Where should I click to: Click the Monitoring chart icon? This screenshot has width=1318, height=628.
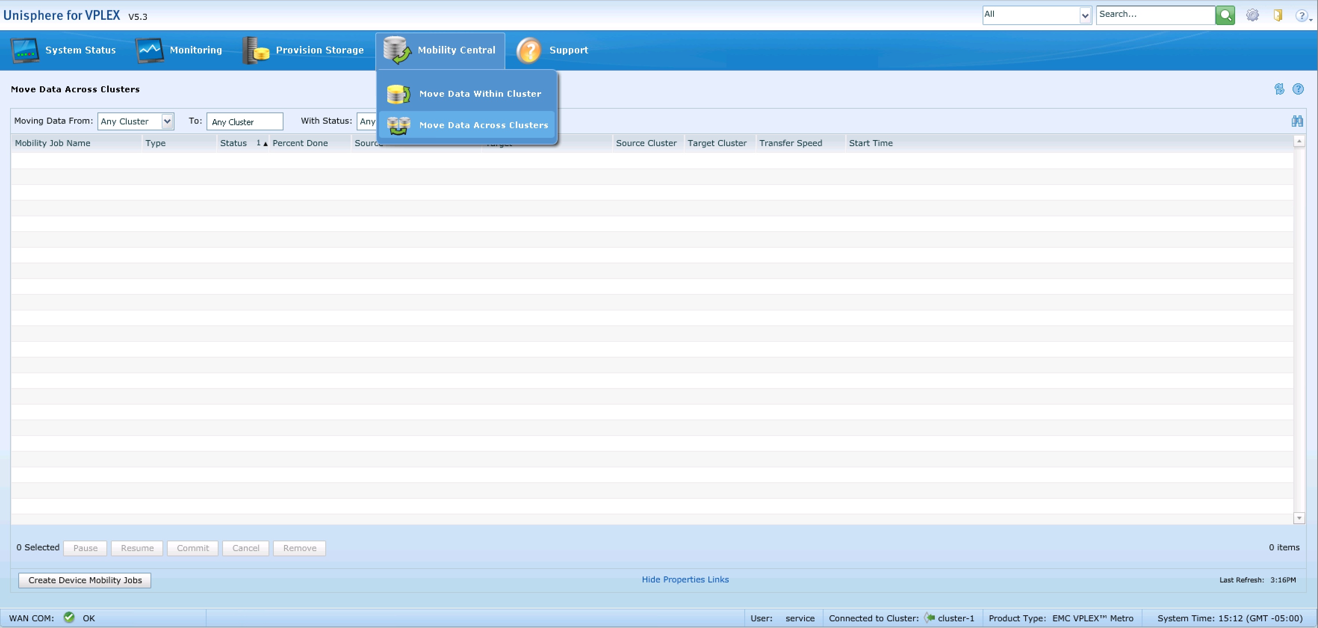pos(149,50)
